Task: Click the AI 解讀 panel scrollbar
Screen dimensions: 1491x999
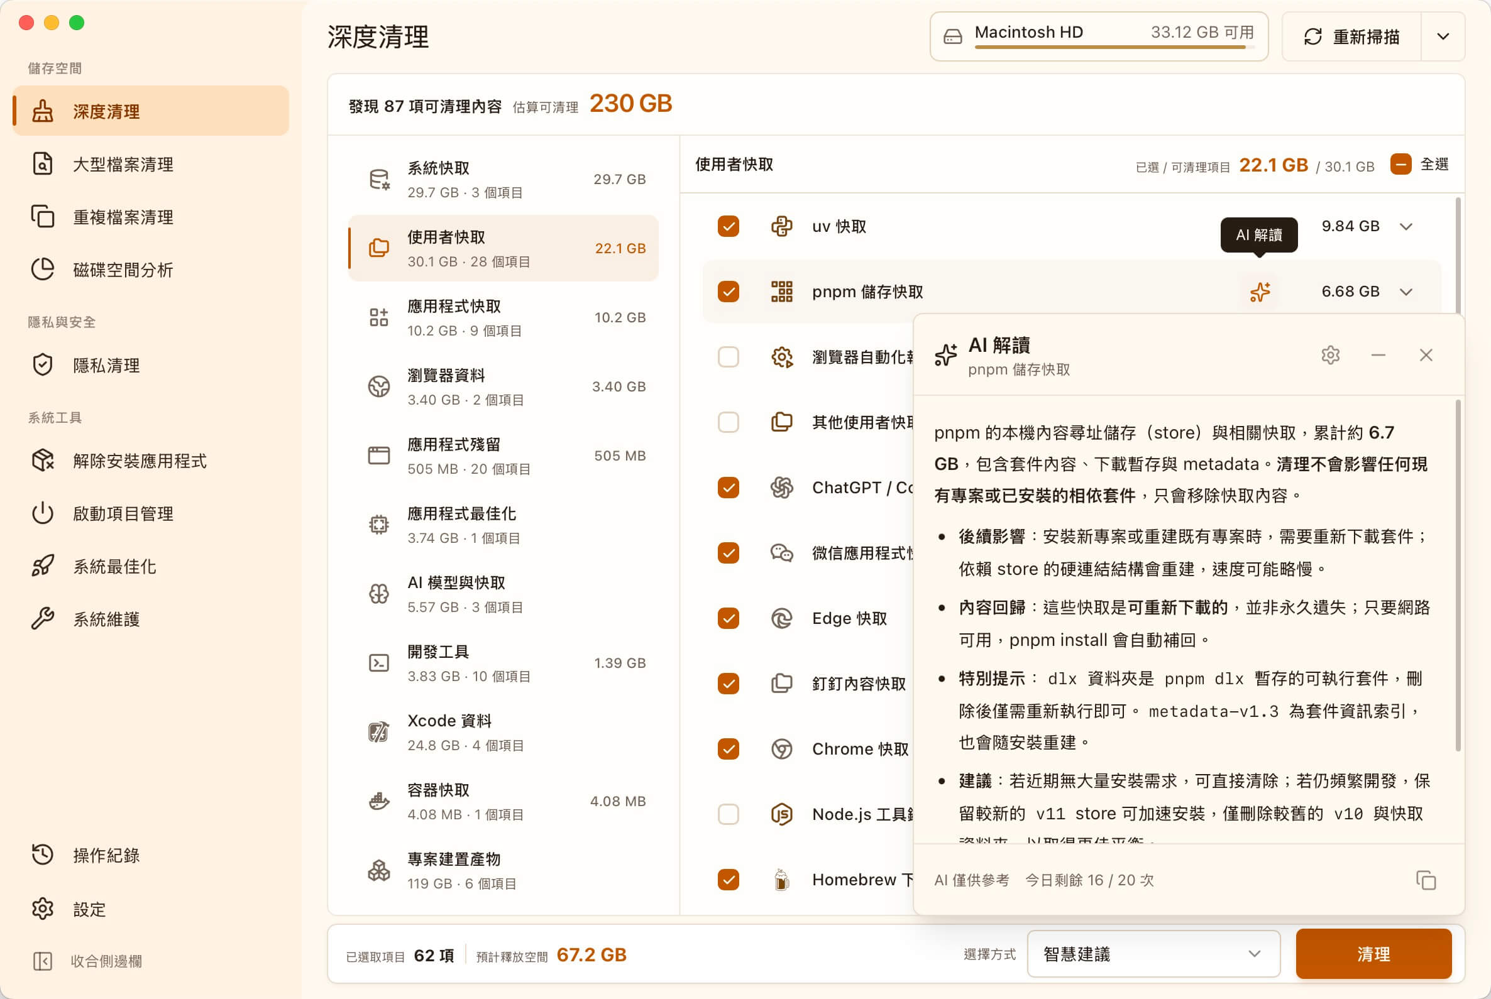Action: pos(1458,576)
